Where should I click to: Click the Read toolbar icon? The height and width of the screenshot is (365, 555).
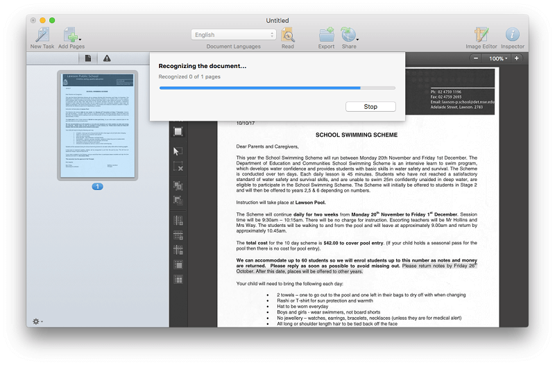(288, 35)
